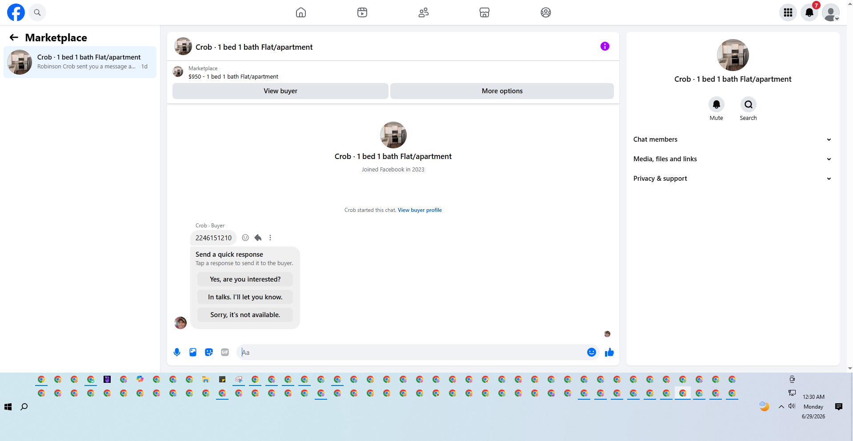
Task: Open the Facebook logo home link
Action: pos(16,12)
